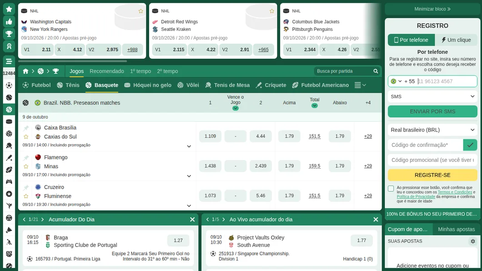The image size is (482, 271).
Task: Select the game controller esports sidebar icon
Action: pyautogui.click(x=9, y=182)
